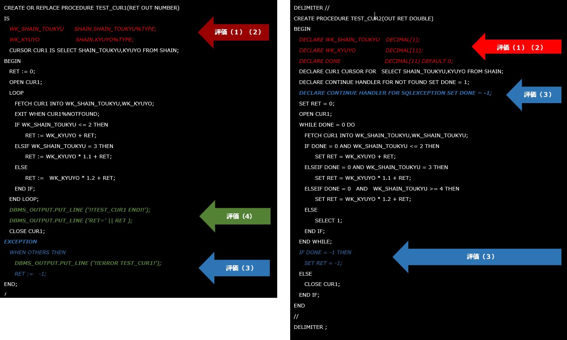Viewport: 567px width, 340px height.
Task: Select 'SET RET = WK_KYUYO * 1.2 + RET;' line
Action: tap(363, 199)
